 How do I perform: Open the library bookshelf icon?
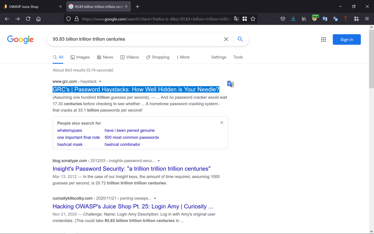pyautogui.click(x=304, y=19)
